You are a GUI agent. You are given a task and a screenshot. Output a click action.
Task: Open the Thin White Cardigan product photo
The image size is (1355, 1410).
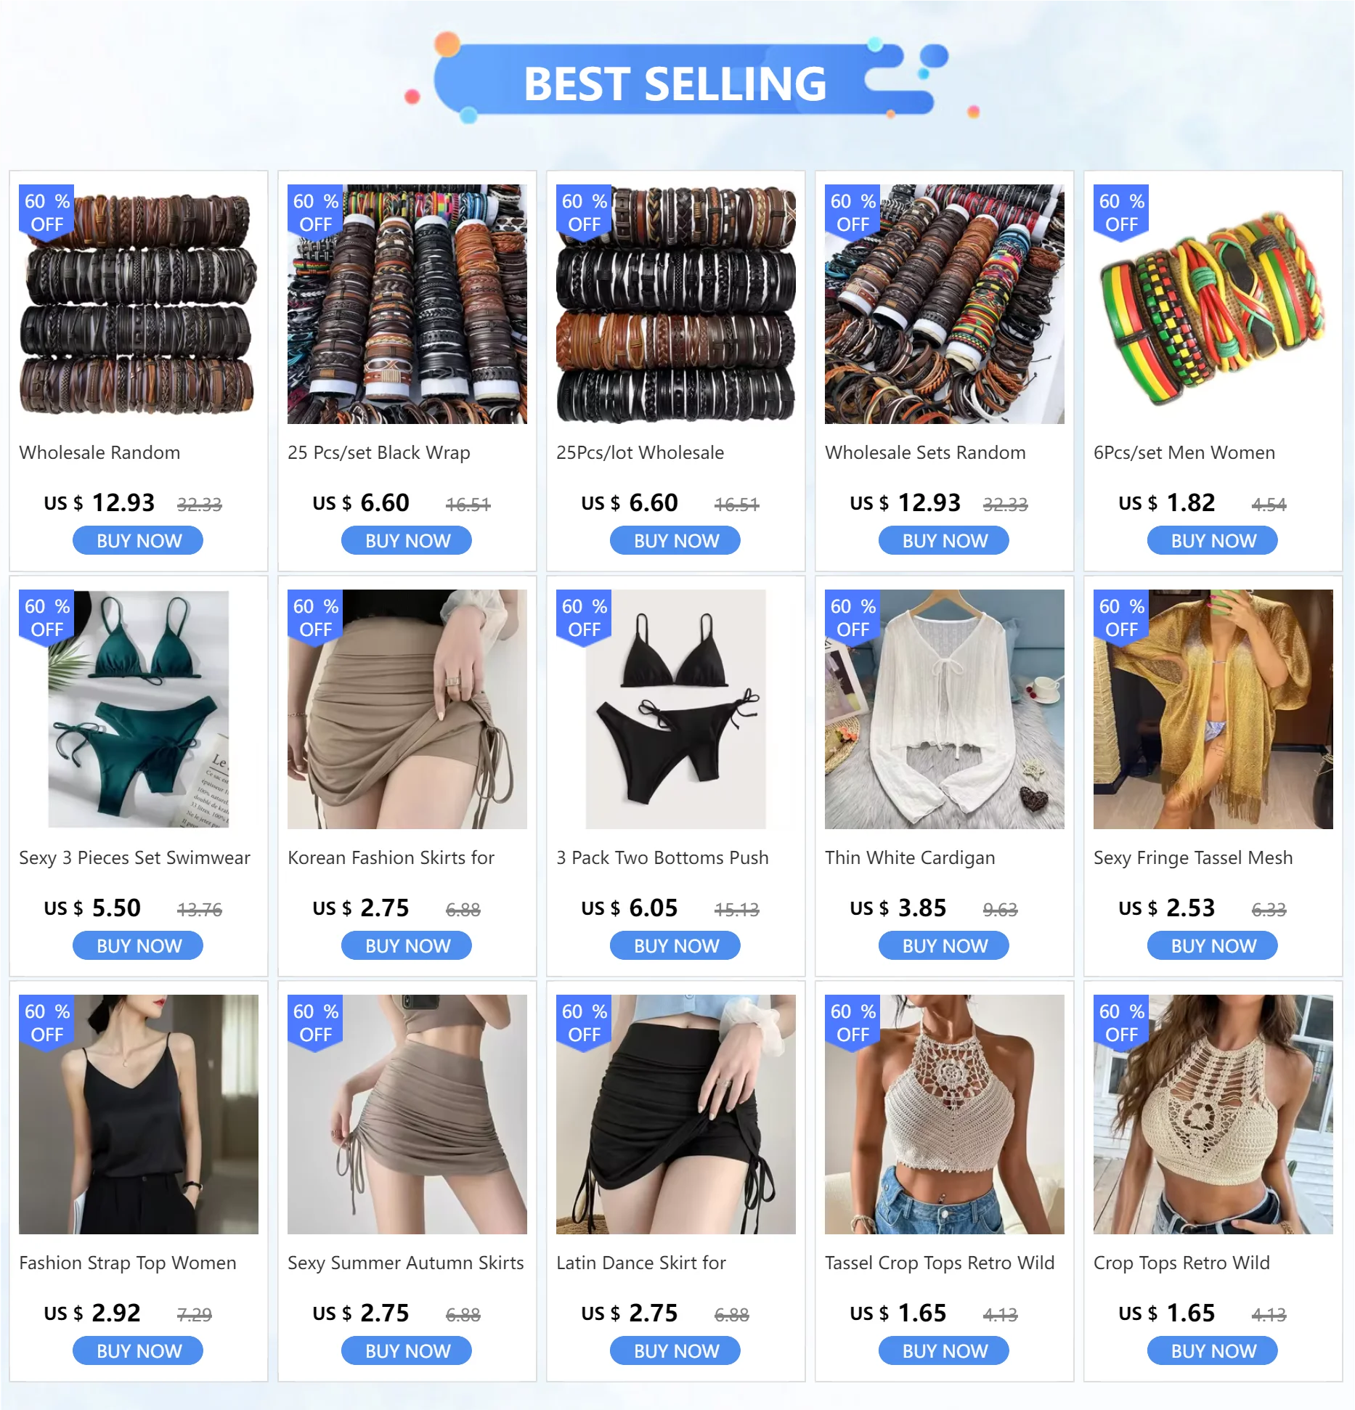coord(944,709)
